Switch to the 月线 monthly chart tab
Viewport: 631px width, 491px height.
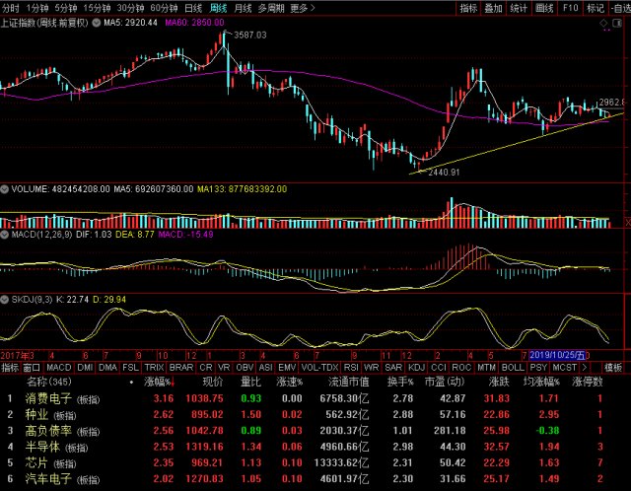[243, 8]
